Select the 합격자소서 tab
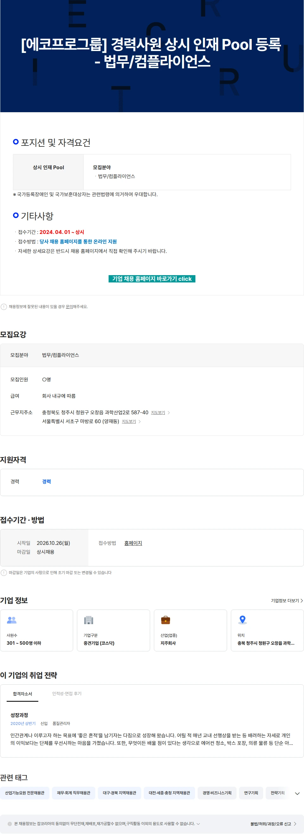The width and height of the screenshot is (304, 840). tap(22, 694)
